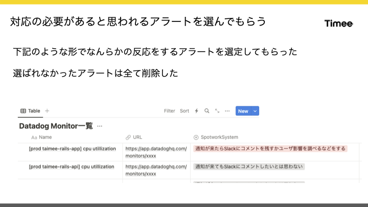Click the SpotworkSystem column header

point(216,137)
